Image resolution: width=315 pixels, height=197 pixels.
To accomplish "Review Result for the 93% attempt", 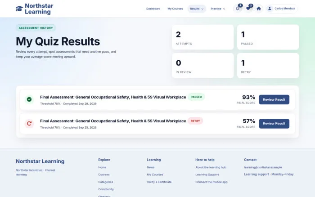I will point(274,99).
